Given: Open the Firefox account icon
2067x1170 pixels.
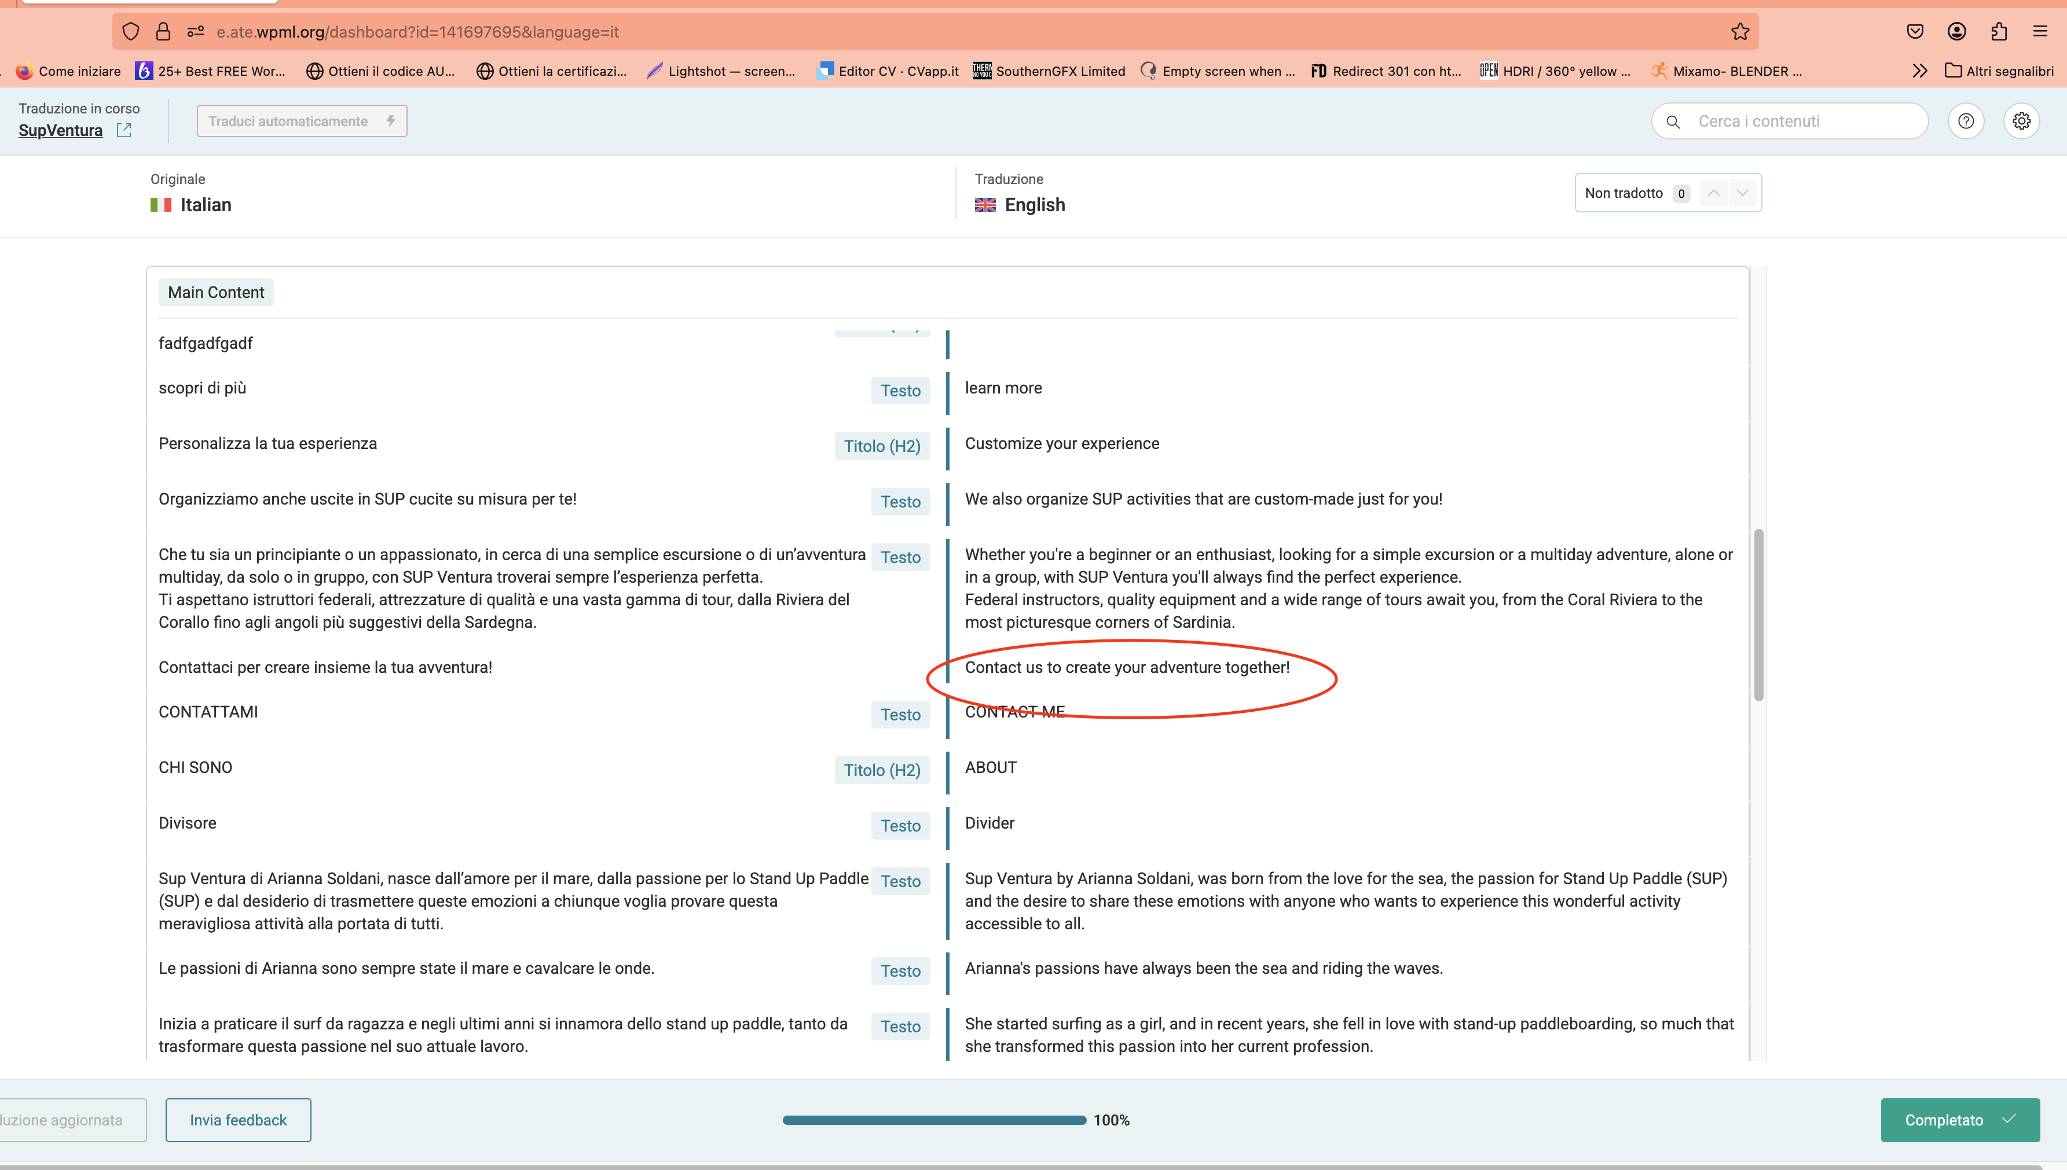Looking at the screenshot, I should (x=1957, y=31).
